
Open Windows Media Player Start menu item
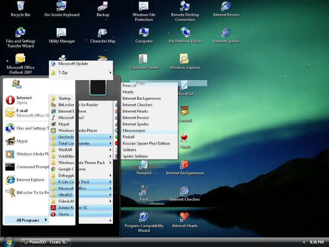pyautogui.click(x=27, y=154)
